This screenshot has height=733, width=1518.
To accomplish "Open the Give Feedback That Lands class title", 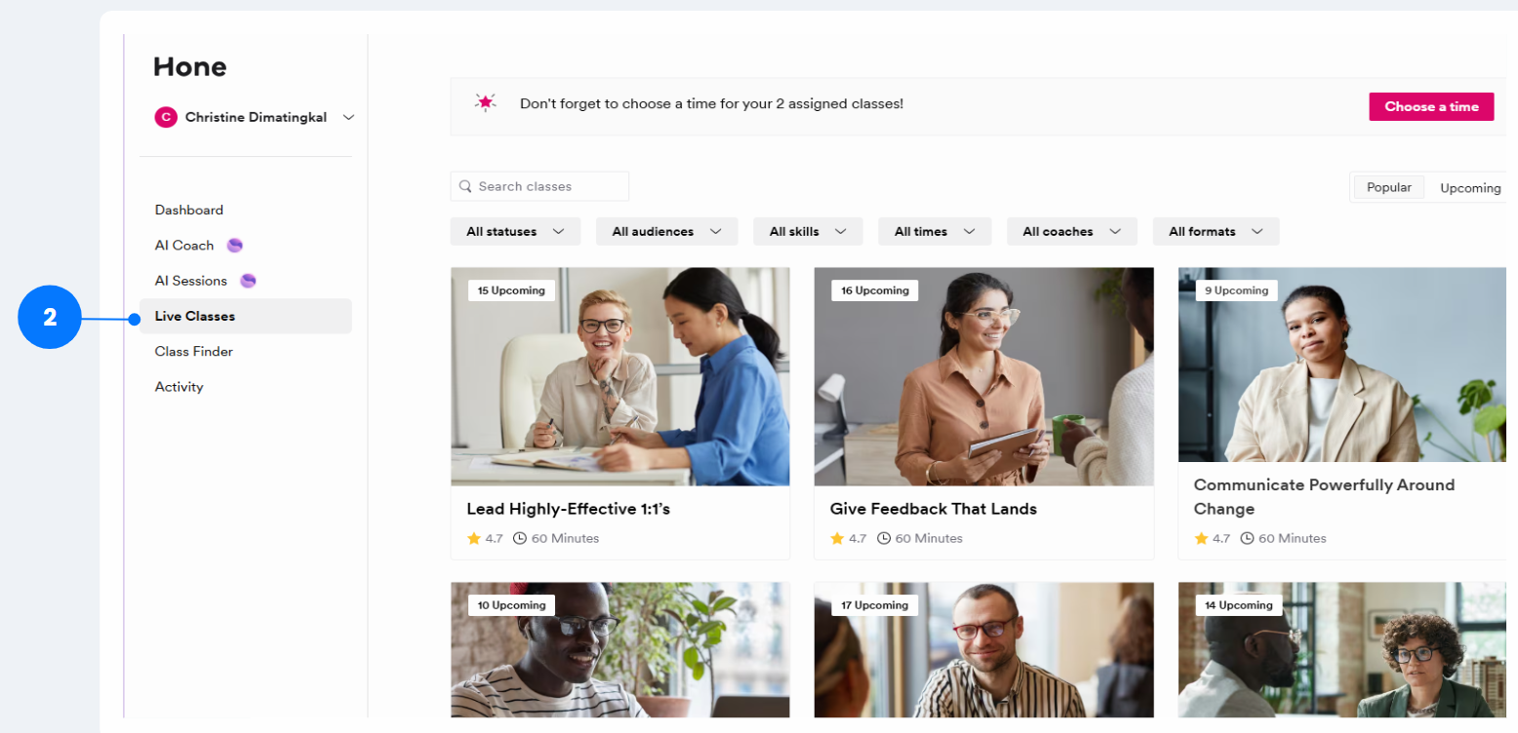I will (x=933, y=509).
